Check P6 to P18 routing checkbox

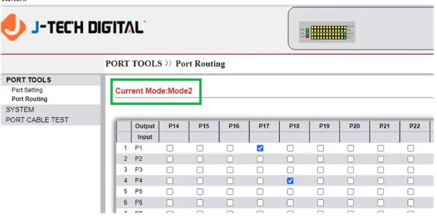click(x=290, y=203)
